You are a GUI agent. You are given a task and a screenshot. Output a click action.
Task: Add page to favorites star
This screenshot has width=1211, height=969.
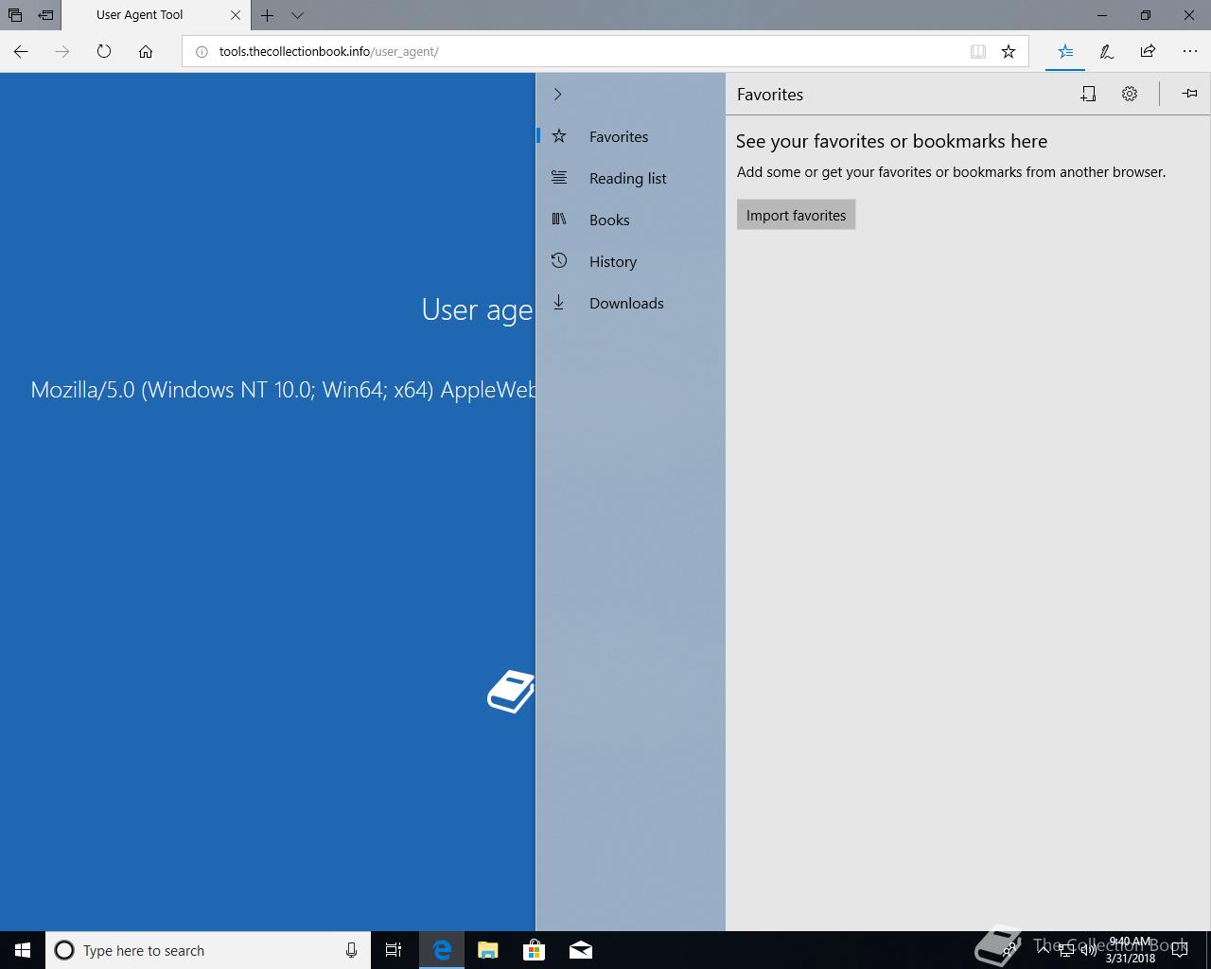click(1009, 51)
